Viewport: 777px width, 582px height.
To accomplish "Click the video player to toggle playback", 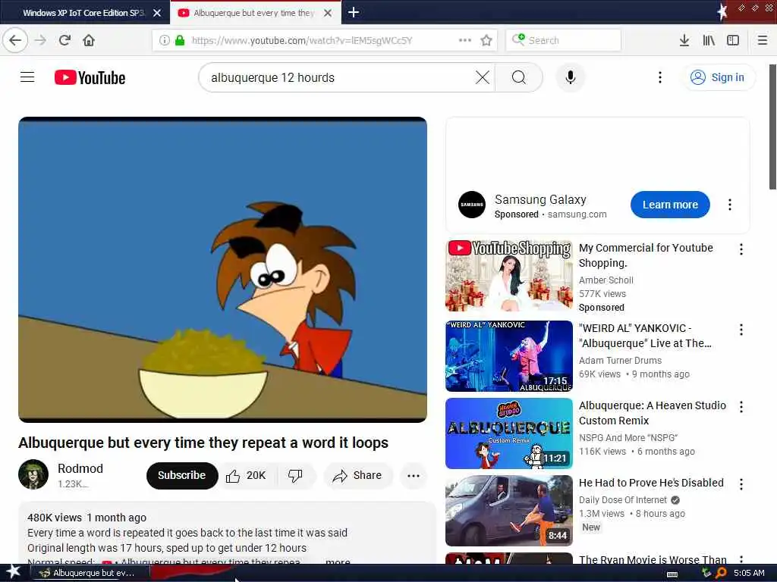I will click(x=222, y=270).
